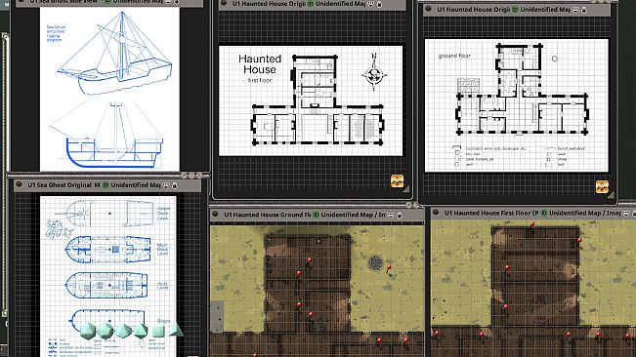Click 'Haunted House' heading text on first floor plan

click(260, 64)
